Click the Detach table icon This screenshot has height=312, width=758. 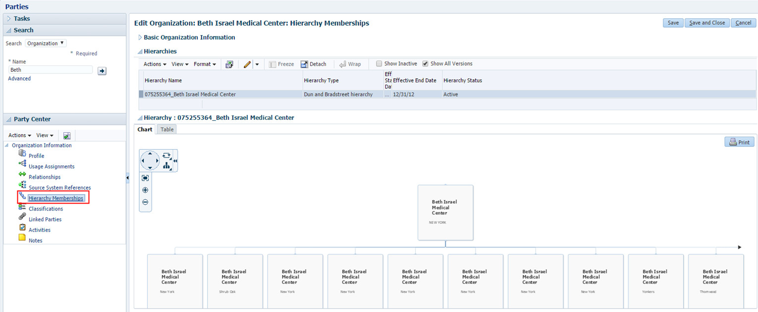click(305, 64)
